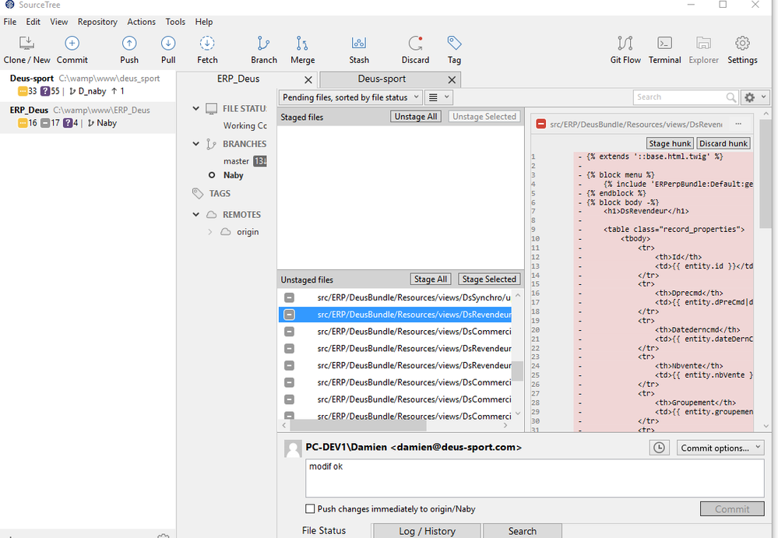Stash changes via Stash icon
Image resolution: width=778 pixels, height=538 pixels.
click(x=359, y=50)
